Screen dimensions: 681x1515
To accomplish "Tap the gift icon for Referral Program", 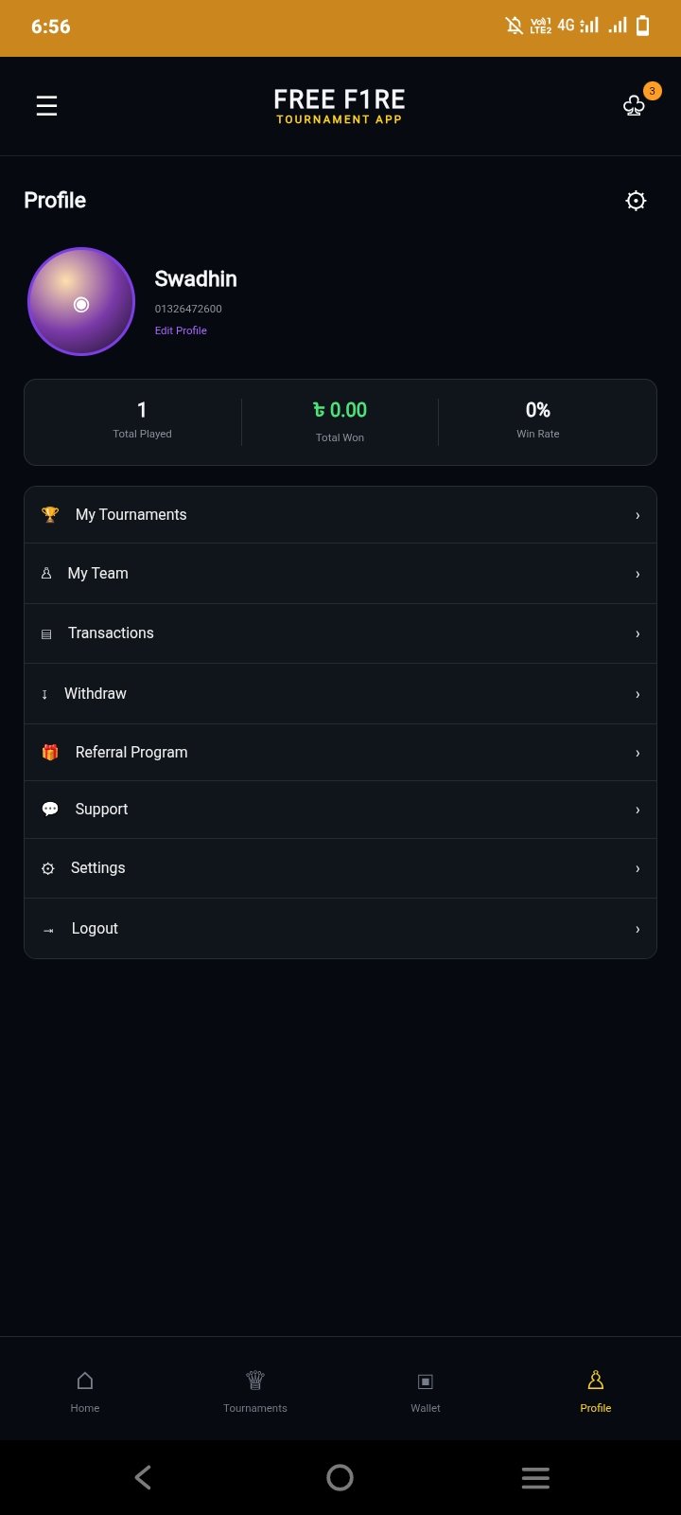I will pyautogui.click(x=50, y=752).
